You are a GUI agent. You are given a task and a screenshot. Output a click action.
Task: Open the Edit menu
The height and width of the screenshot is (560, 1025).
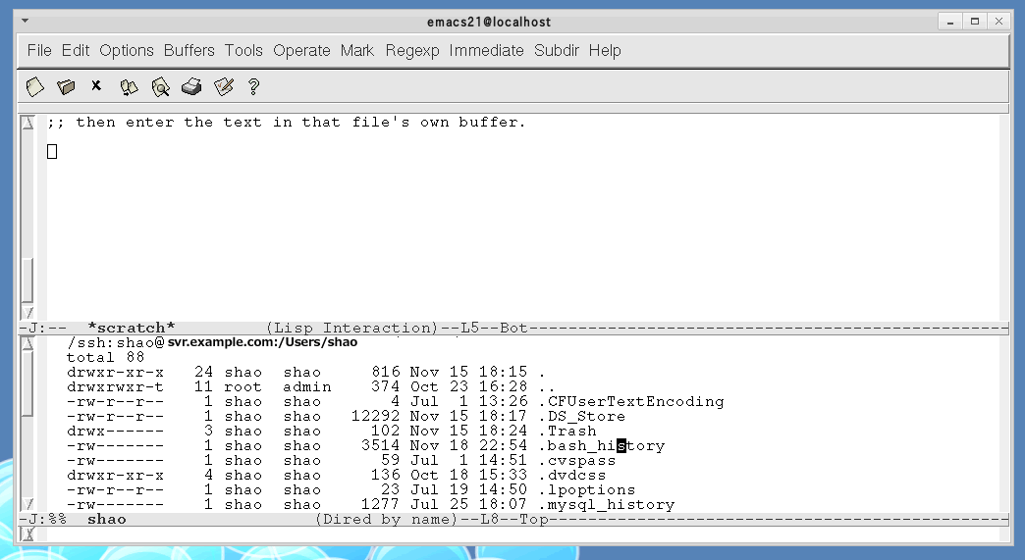coord(76,50)
